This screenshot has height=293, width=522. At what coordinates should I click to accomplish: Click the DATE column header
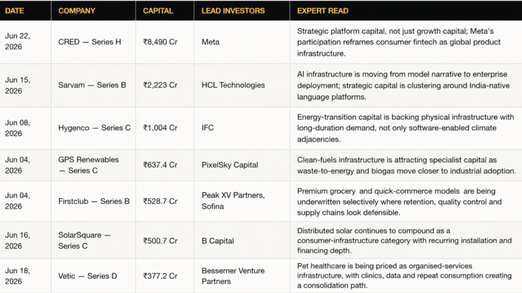tap(14, 11)
